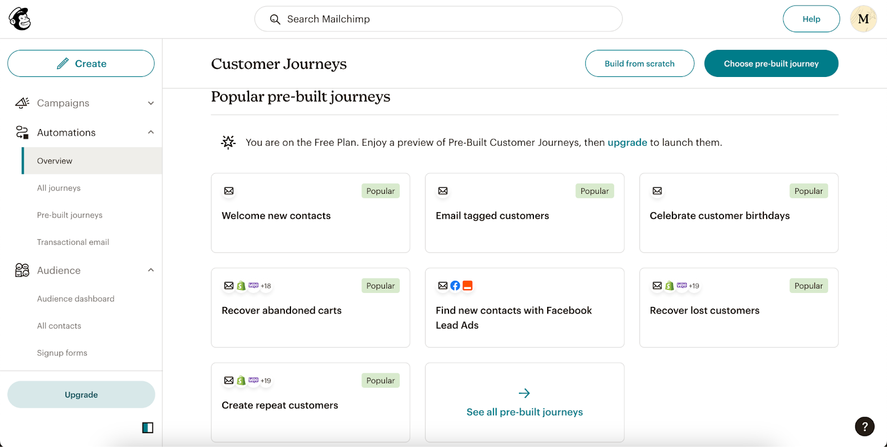Click Shopify icon on Recover lost customers
Image resolution: width=887 pixels, height=447 pixels.
point(670,286)
